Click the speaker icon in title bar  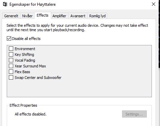5,4
